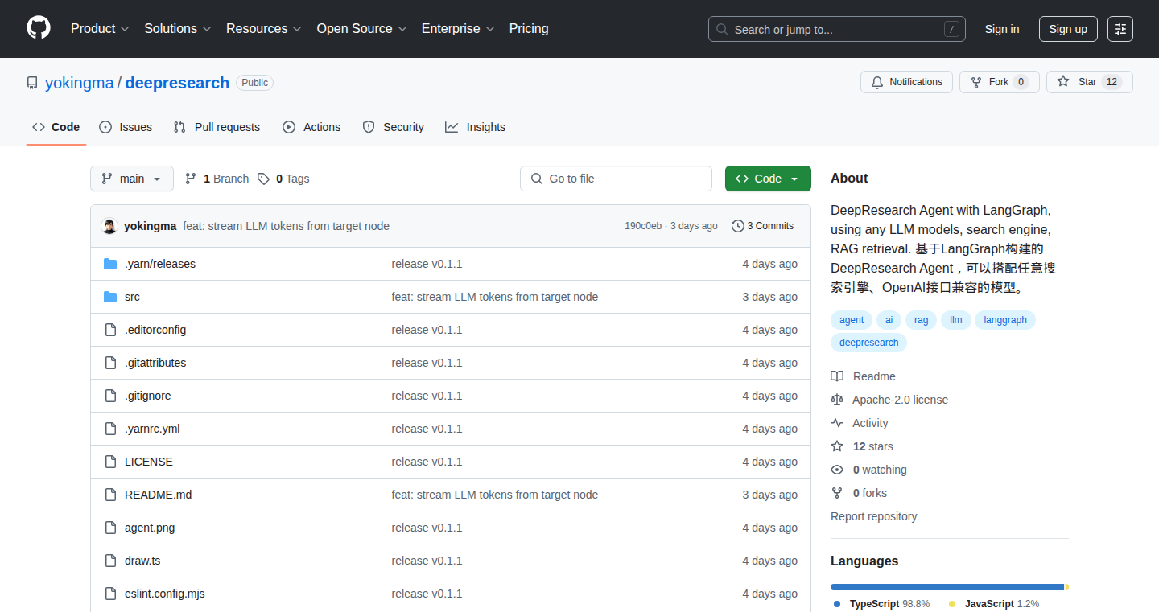
Task: Click the deepresearch topic tag
Action: pos(868,343)
